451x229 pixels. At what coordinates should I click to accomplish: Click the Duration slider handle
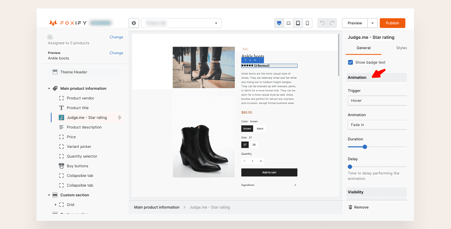[x=365, y=147]
